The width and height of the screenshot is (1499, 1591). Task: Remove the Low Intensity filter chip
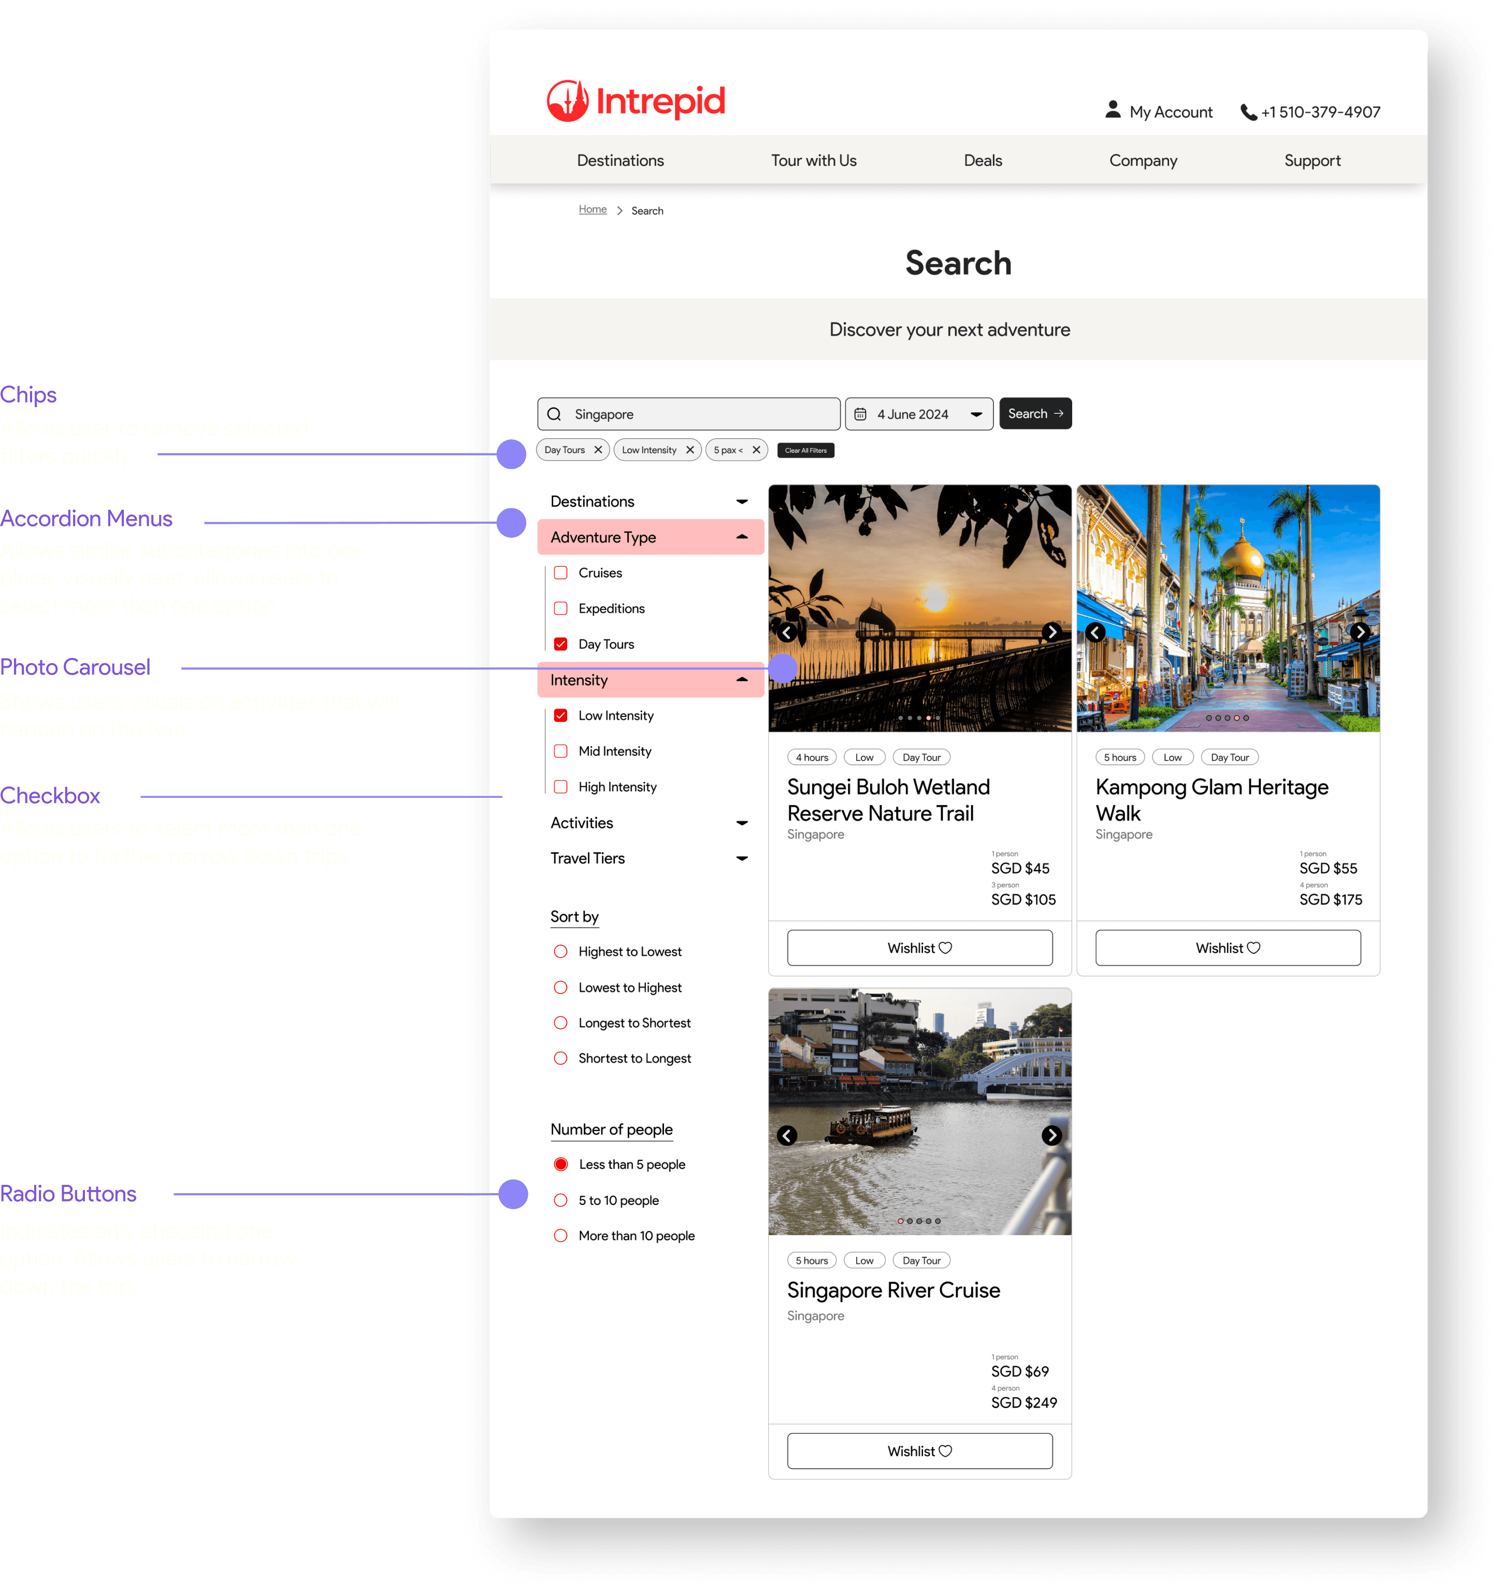coord(690,450)
